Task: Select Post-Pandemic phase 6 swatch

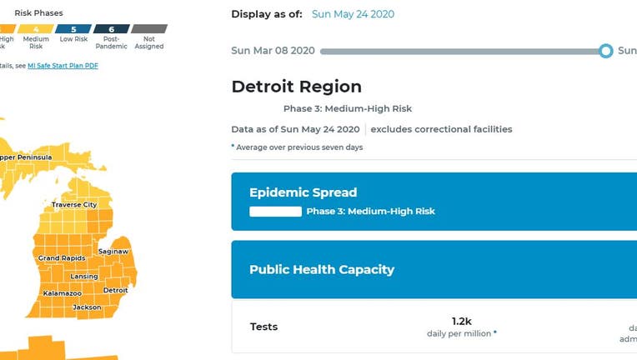Action: click(112, 29)
